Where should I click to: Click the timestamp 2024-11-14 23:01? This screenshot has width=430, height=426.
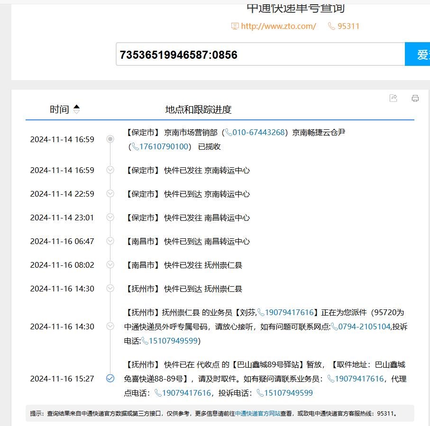[x=62, y=218]
